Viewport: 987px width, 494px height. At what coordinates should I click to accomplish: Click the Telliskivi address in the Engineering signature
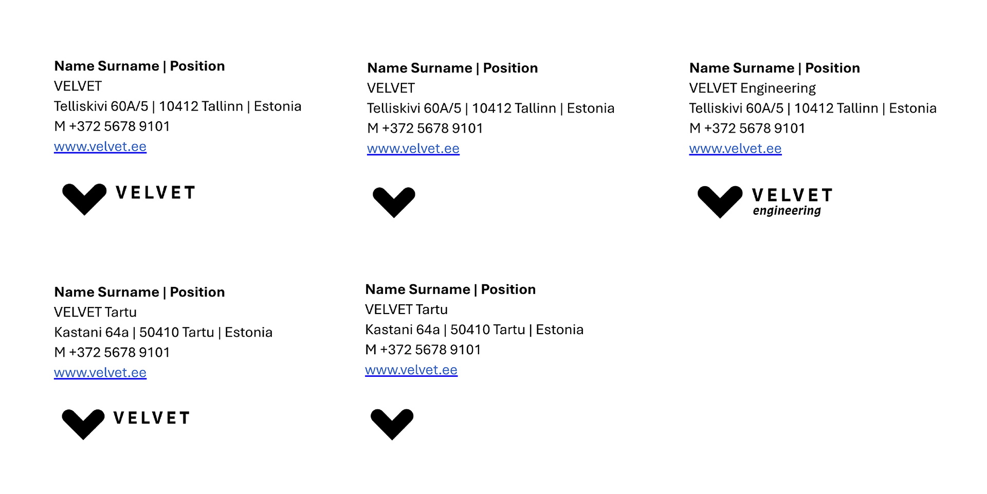[x=812, y=108]
